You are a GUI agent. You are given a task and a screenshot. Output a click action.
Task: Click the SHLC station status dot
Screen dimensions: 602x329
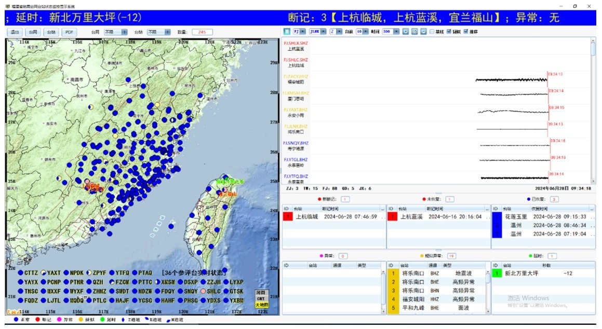coord(203,291)
